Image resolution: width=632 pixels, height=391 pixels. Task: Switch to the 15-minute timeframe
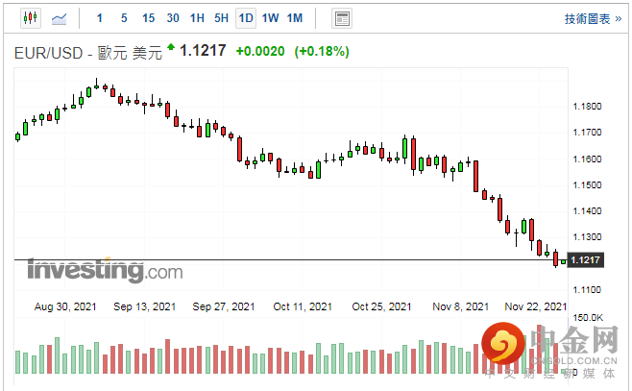pyautogui.click(x=148, y=18)
